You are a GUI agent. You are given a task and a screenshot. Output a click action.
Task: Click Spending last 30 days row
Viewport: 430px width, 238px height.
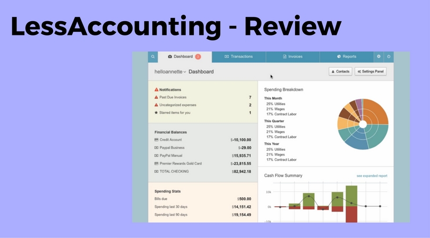point(203,207)
